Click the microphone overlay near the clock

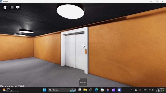pyautogui.click(x=159, y=90)
